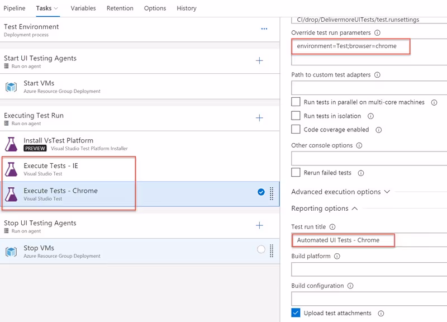Open the Pipeline tab
Image resolution: width=447 pixels, height=322 pixels.
point(15,8)
